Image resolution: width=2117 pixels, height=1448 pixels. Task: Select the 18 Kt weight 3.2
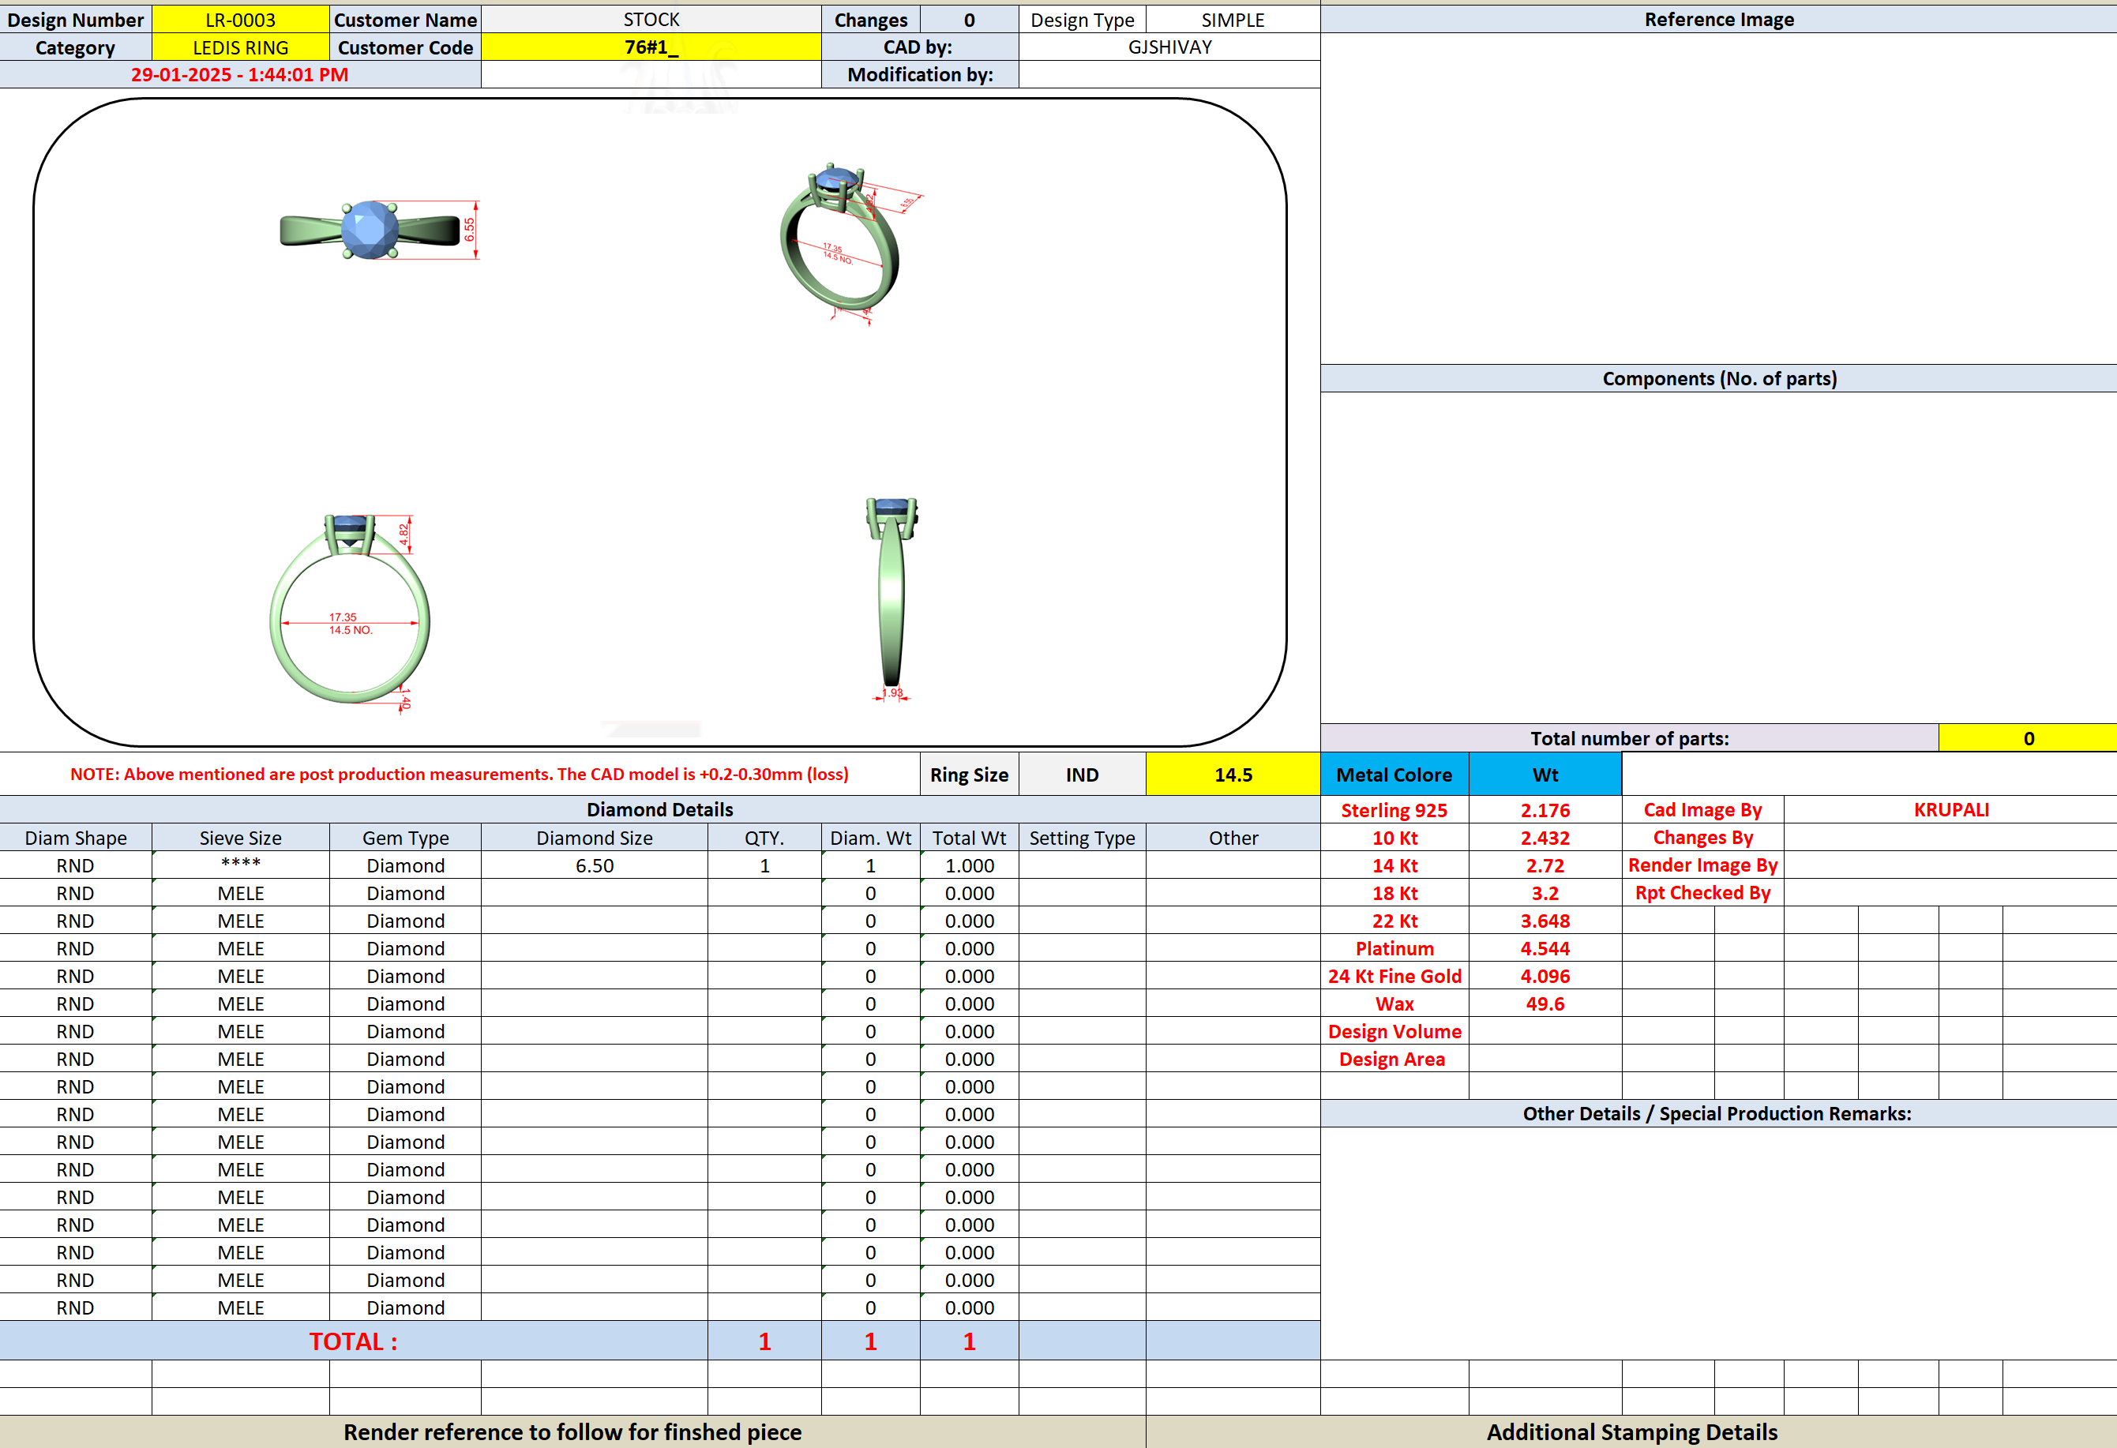click(1545, 894)
